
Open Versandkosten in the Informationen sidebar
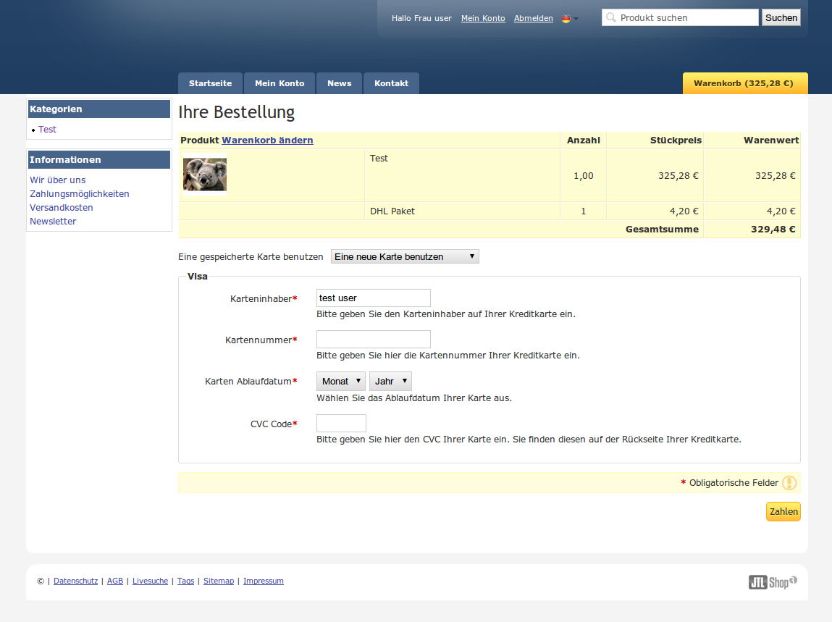coord(62,207)
